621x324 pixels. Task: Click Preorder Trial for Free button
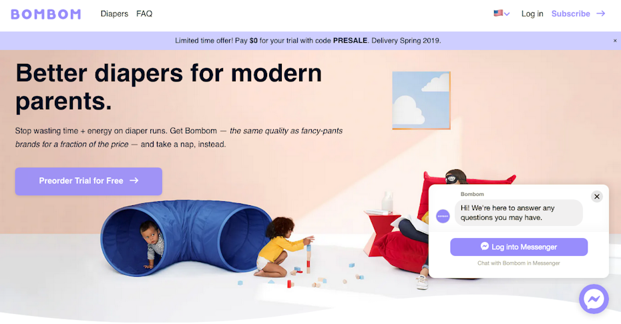(x=89, y=181)
